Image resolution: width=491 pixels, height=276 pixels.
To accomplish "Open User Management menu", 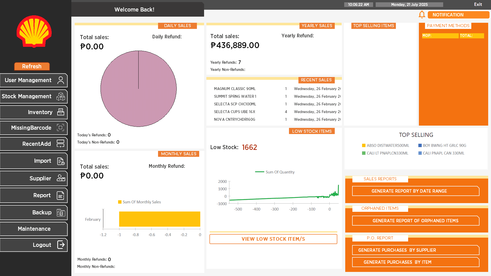I will pos(34,80).
